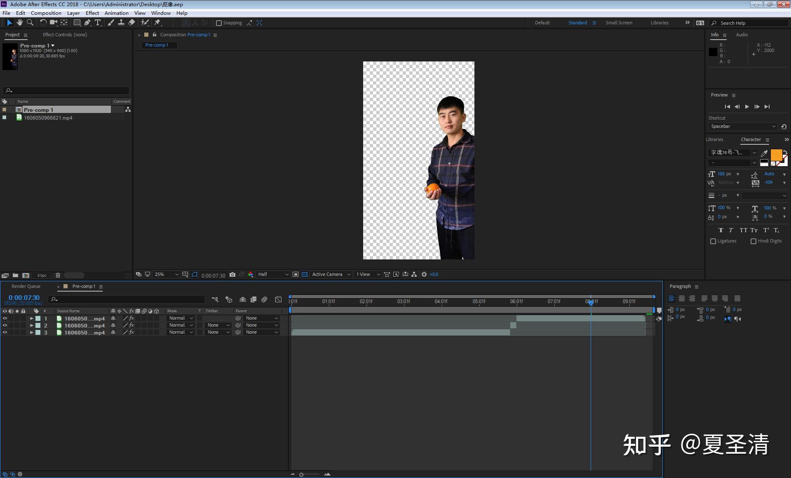Image resolution: width=791 pixels, height=478 pixels.
Task: Switch to the Render Queue tab
Action: pyautogui.click(x=26, y=287)
